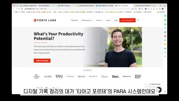Click the QUARTZ logo

93,76
